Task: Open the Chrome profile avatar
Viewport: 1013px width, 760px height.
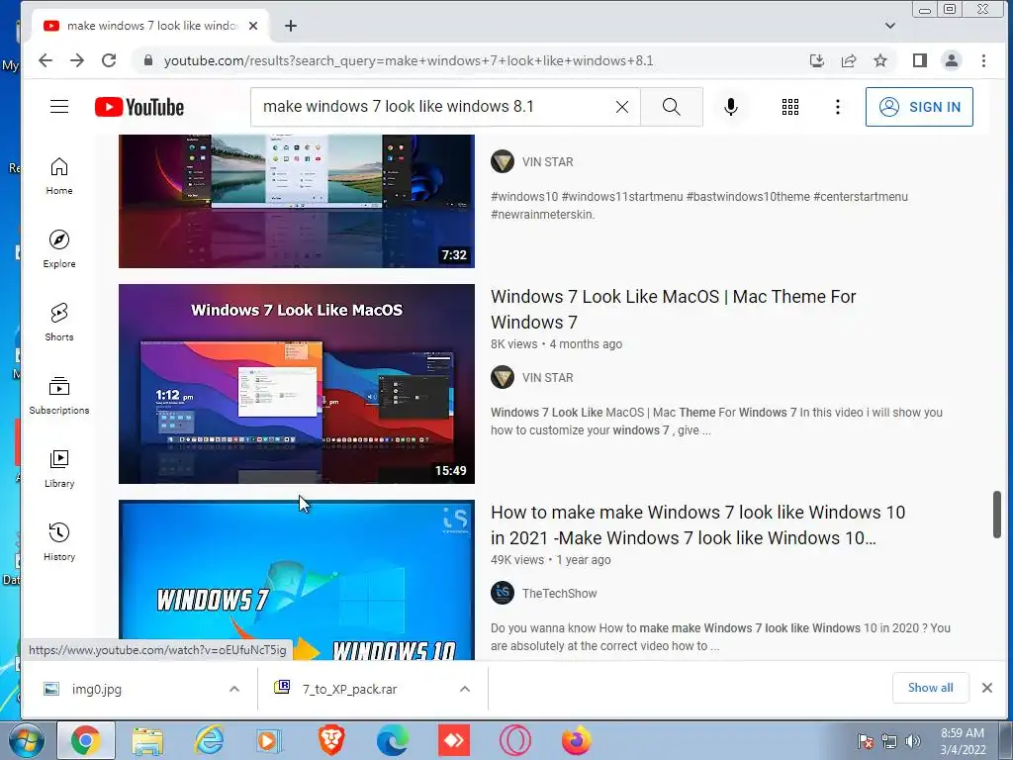Action: (x=952, y=60)
